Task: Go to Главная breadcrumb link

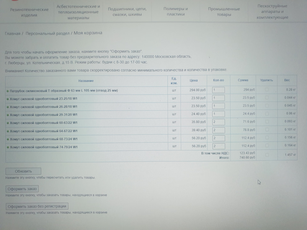Action: coord(12,34)
